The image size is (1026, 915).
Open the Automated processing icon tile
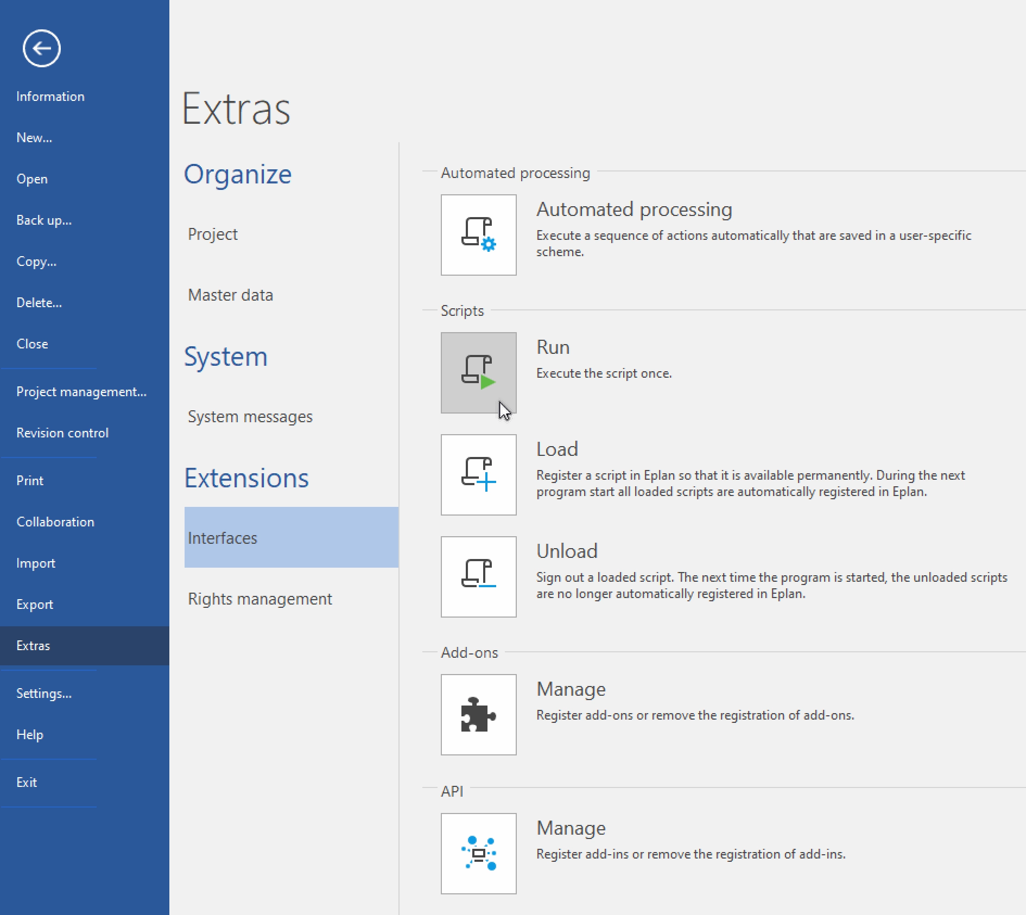click(x=478, y=235)
